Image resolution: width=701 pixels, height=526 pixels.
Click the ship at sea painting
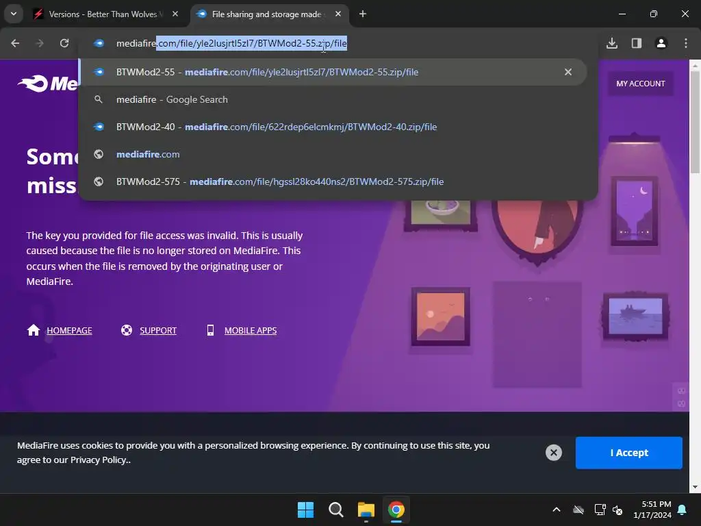click(x=635, y=316)
